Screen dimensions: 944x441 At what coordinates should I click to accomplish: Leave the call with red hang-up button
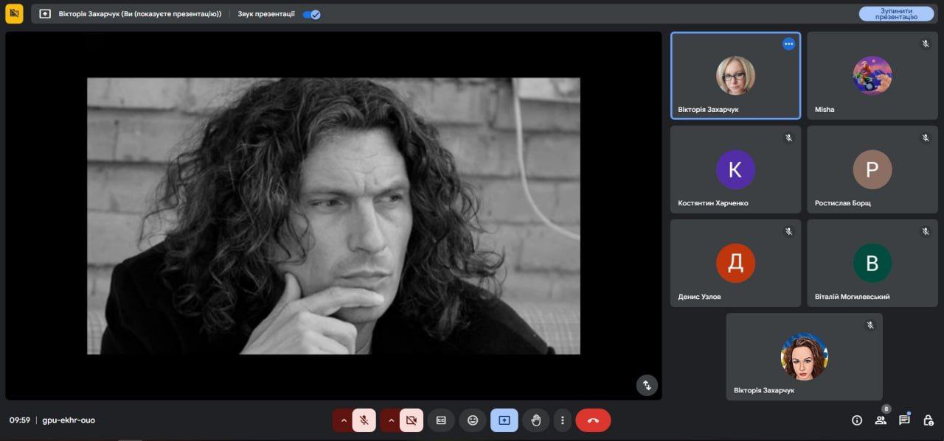[593, 420]
